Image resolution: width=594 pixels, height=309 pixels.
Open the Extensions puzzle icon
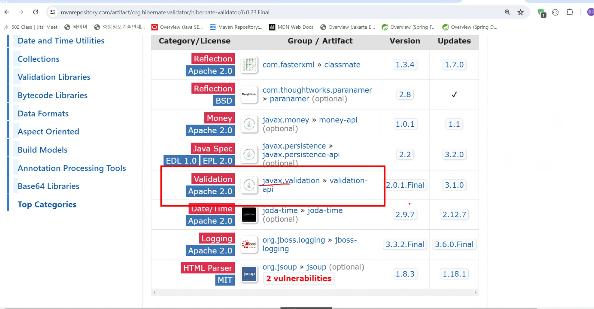pyautogui.click(x=570, y=12)
